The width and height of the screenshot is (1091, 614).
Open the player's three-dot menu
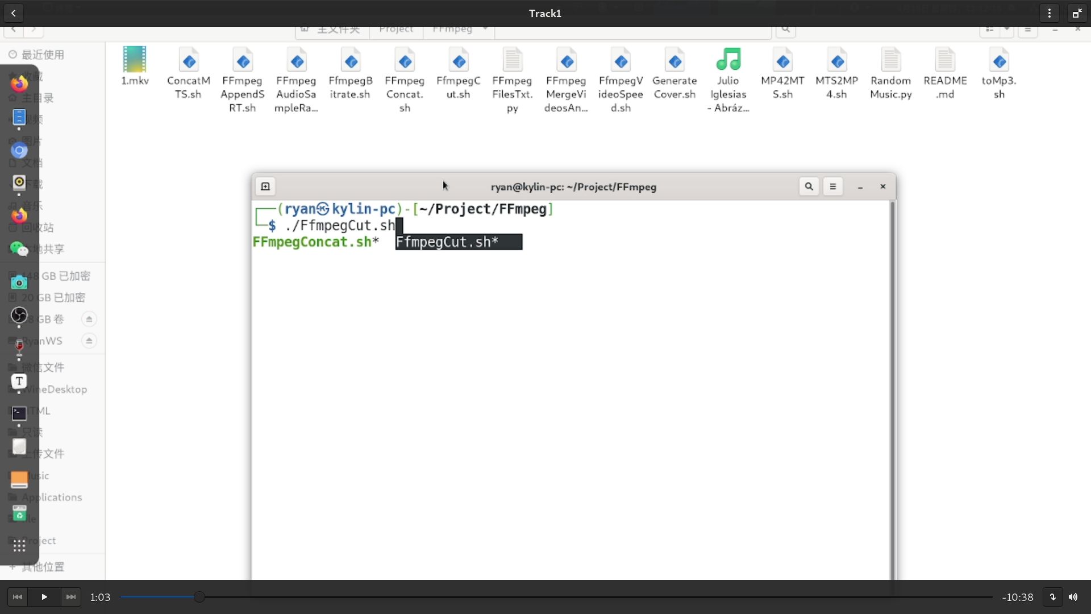point(1049,13)
